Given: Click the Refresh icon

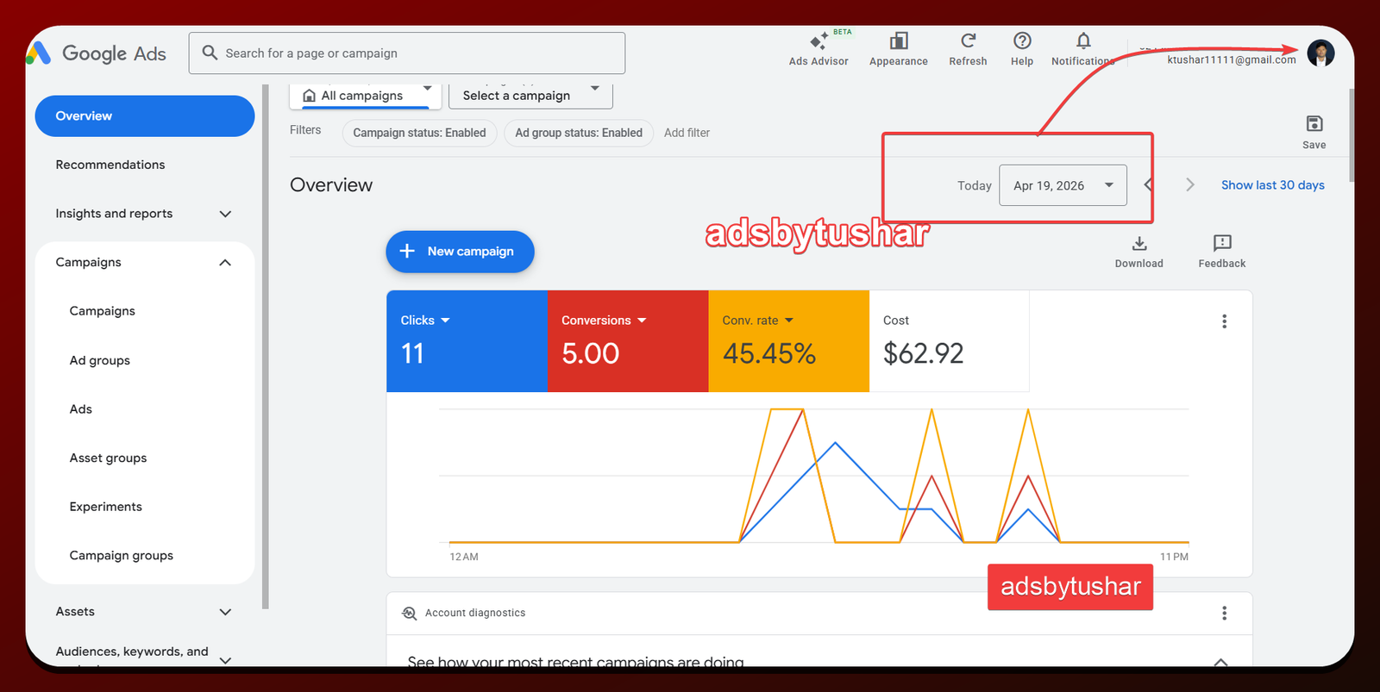Looking at the screenshot, I should (968, 49).
